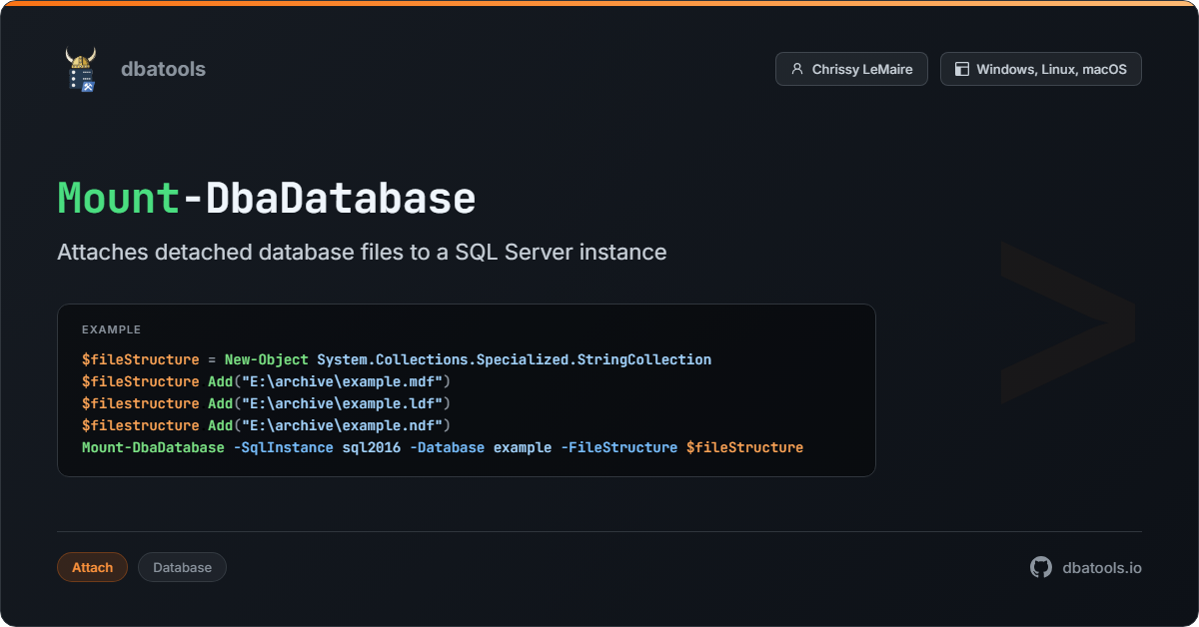Image resolution: width=1199 pixels, height=627 pixels.
Task: Open the Chrissy LeMaire author badge
Action: pos(851,69)
